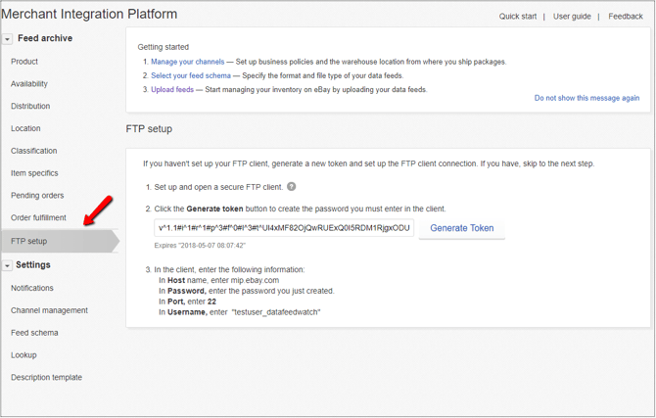Follow the Manage your channels link
Screen dimensions: 656x418
[188, 62]
